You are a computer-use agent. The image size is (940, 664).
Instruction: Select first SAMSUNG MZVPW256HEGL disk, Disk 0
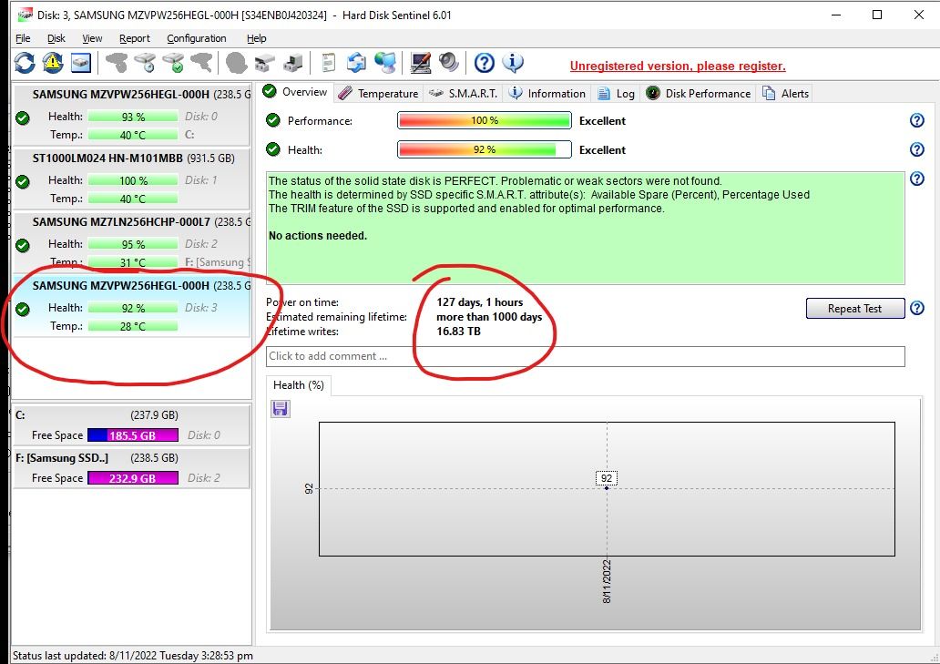pos(131,115)
